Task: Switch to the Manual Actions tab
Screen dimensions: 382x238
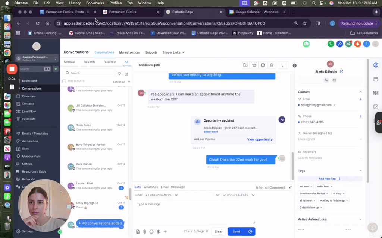Action: (x=129, y=52)
